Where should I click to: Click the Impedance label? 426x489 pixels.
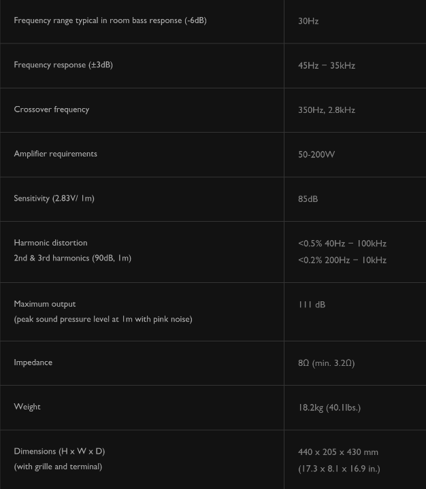33,362
